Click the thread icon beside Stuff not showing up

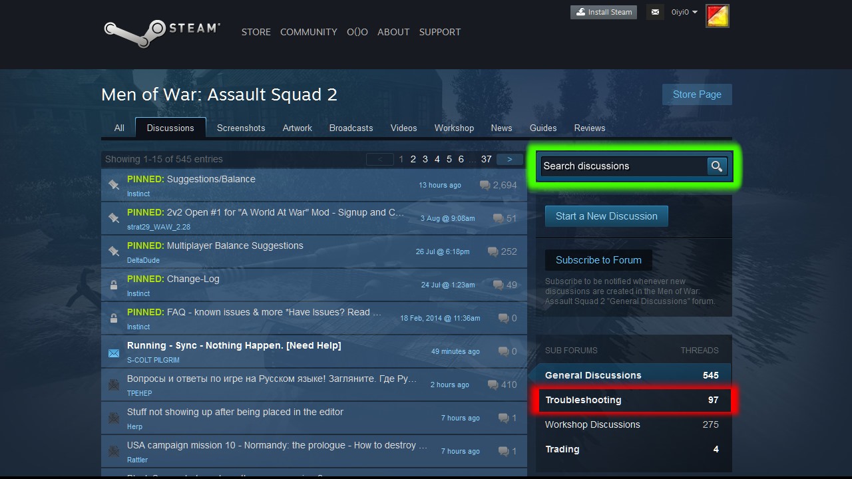pos(114,418)
